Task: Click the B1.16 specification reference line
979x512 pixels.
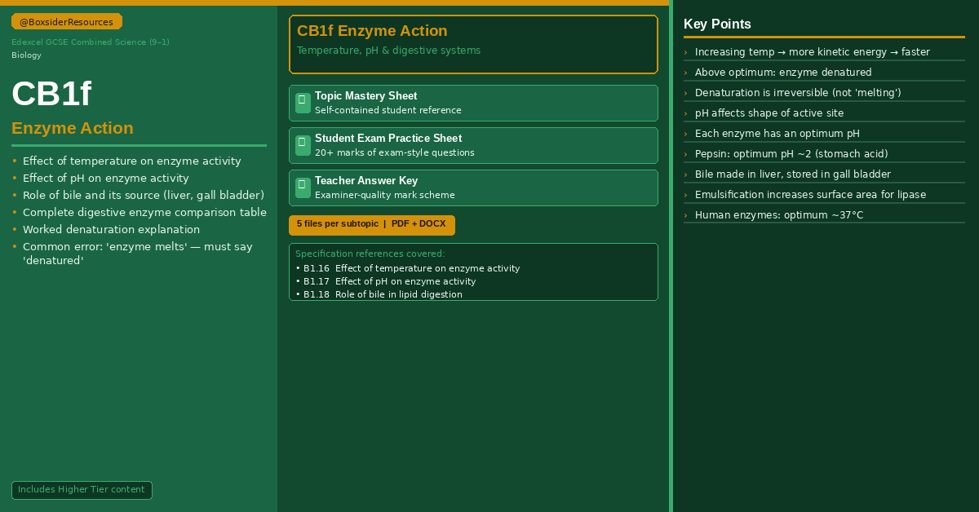Action: pos(407,268)
